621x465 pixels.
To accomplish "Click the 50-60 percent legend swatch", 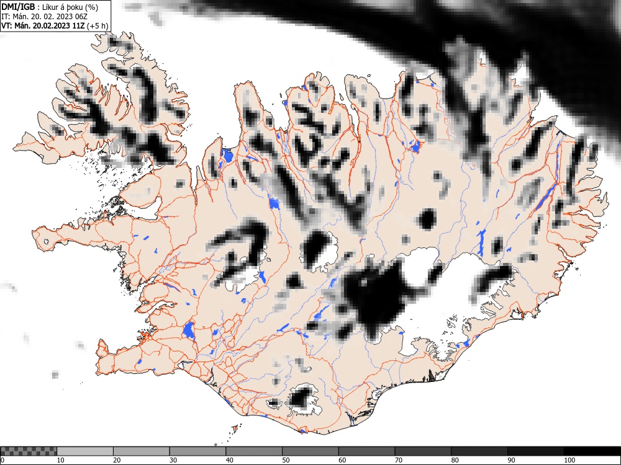I will (x=310, y=451).
